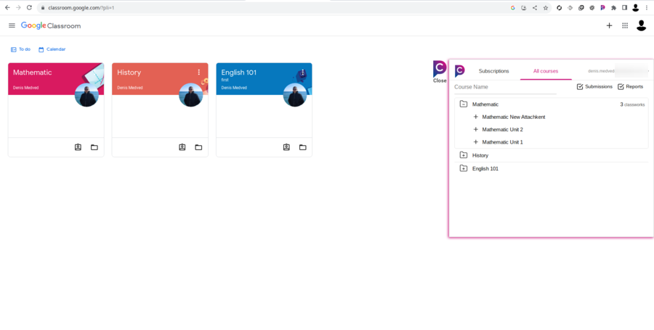Image resolution: width=654 pixels, height=330 pixels.
Task: Open the Google apps grid
Action: pos(625,25)
